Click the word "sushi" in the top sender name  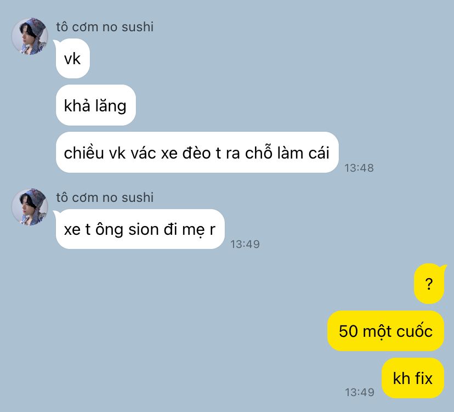coord(138,27)
